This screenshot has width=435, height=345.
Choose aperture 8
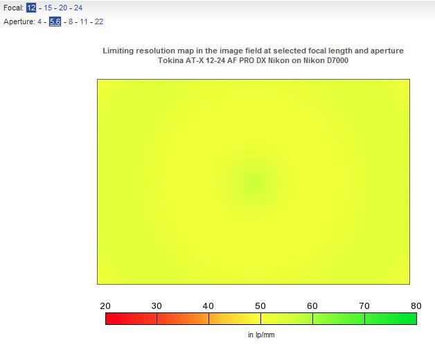(x=71, y=21)
